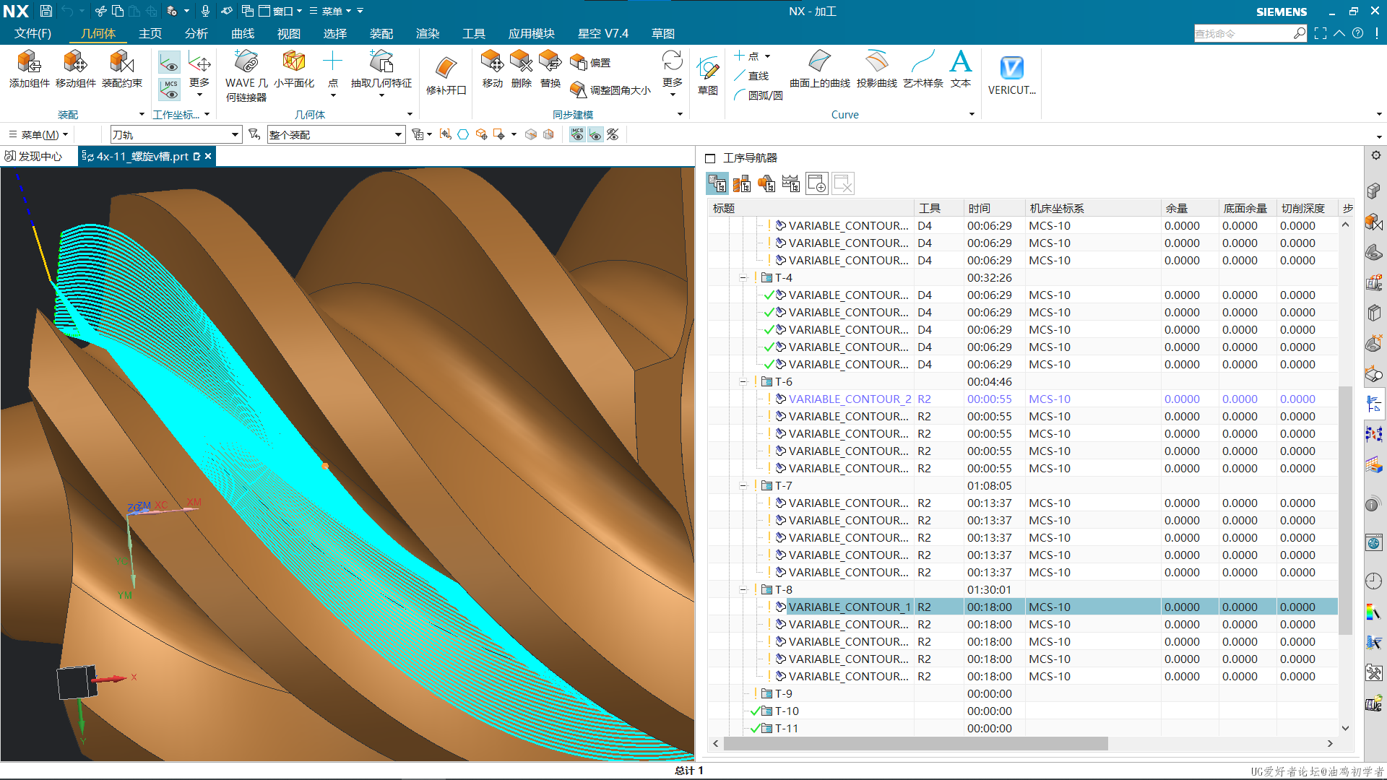The width and height of the screenshot is (1387, 780).
Task: Open the 菜单(M) dropdown menu
Action: click(39, 134)
